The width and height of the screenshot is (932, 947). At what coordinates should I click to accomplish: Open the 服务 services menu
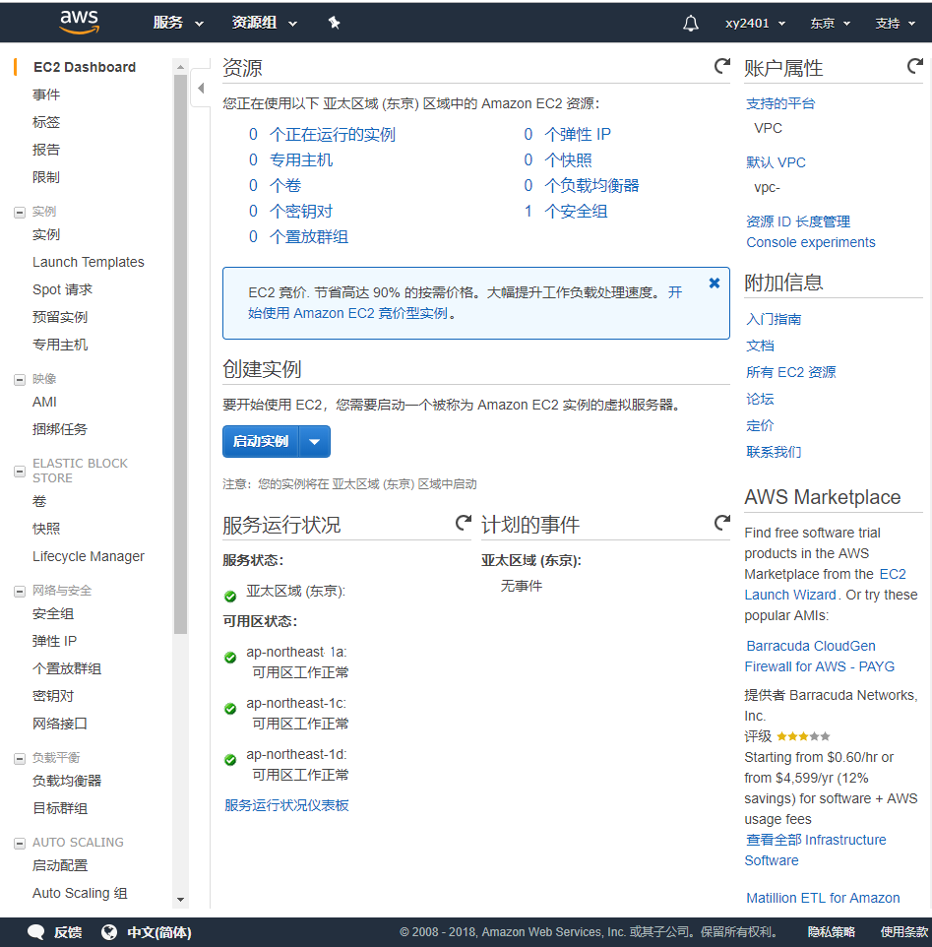[x=178, y=23]
